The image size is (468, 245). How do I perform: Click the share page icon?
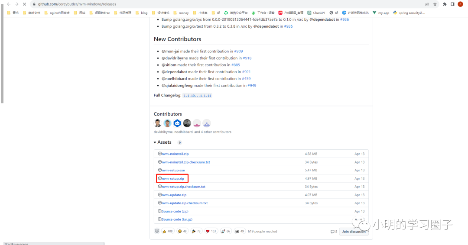click(427, 4)
